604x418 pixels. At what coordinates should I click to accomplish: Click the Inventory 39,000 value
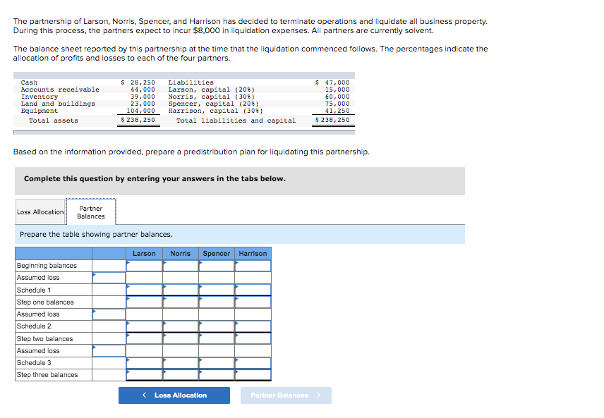tap(143, 97)
